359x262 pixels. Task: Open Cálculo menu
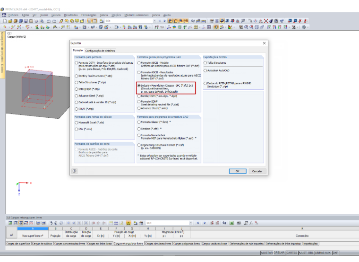[56, 15]
